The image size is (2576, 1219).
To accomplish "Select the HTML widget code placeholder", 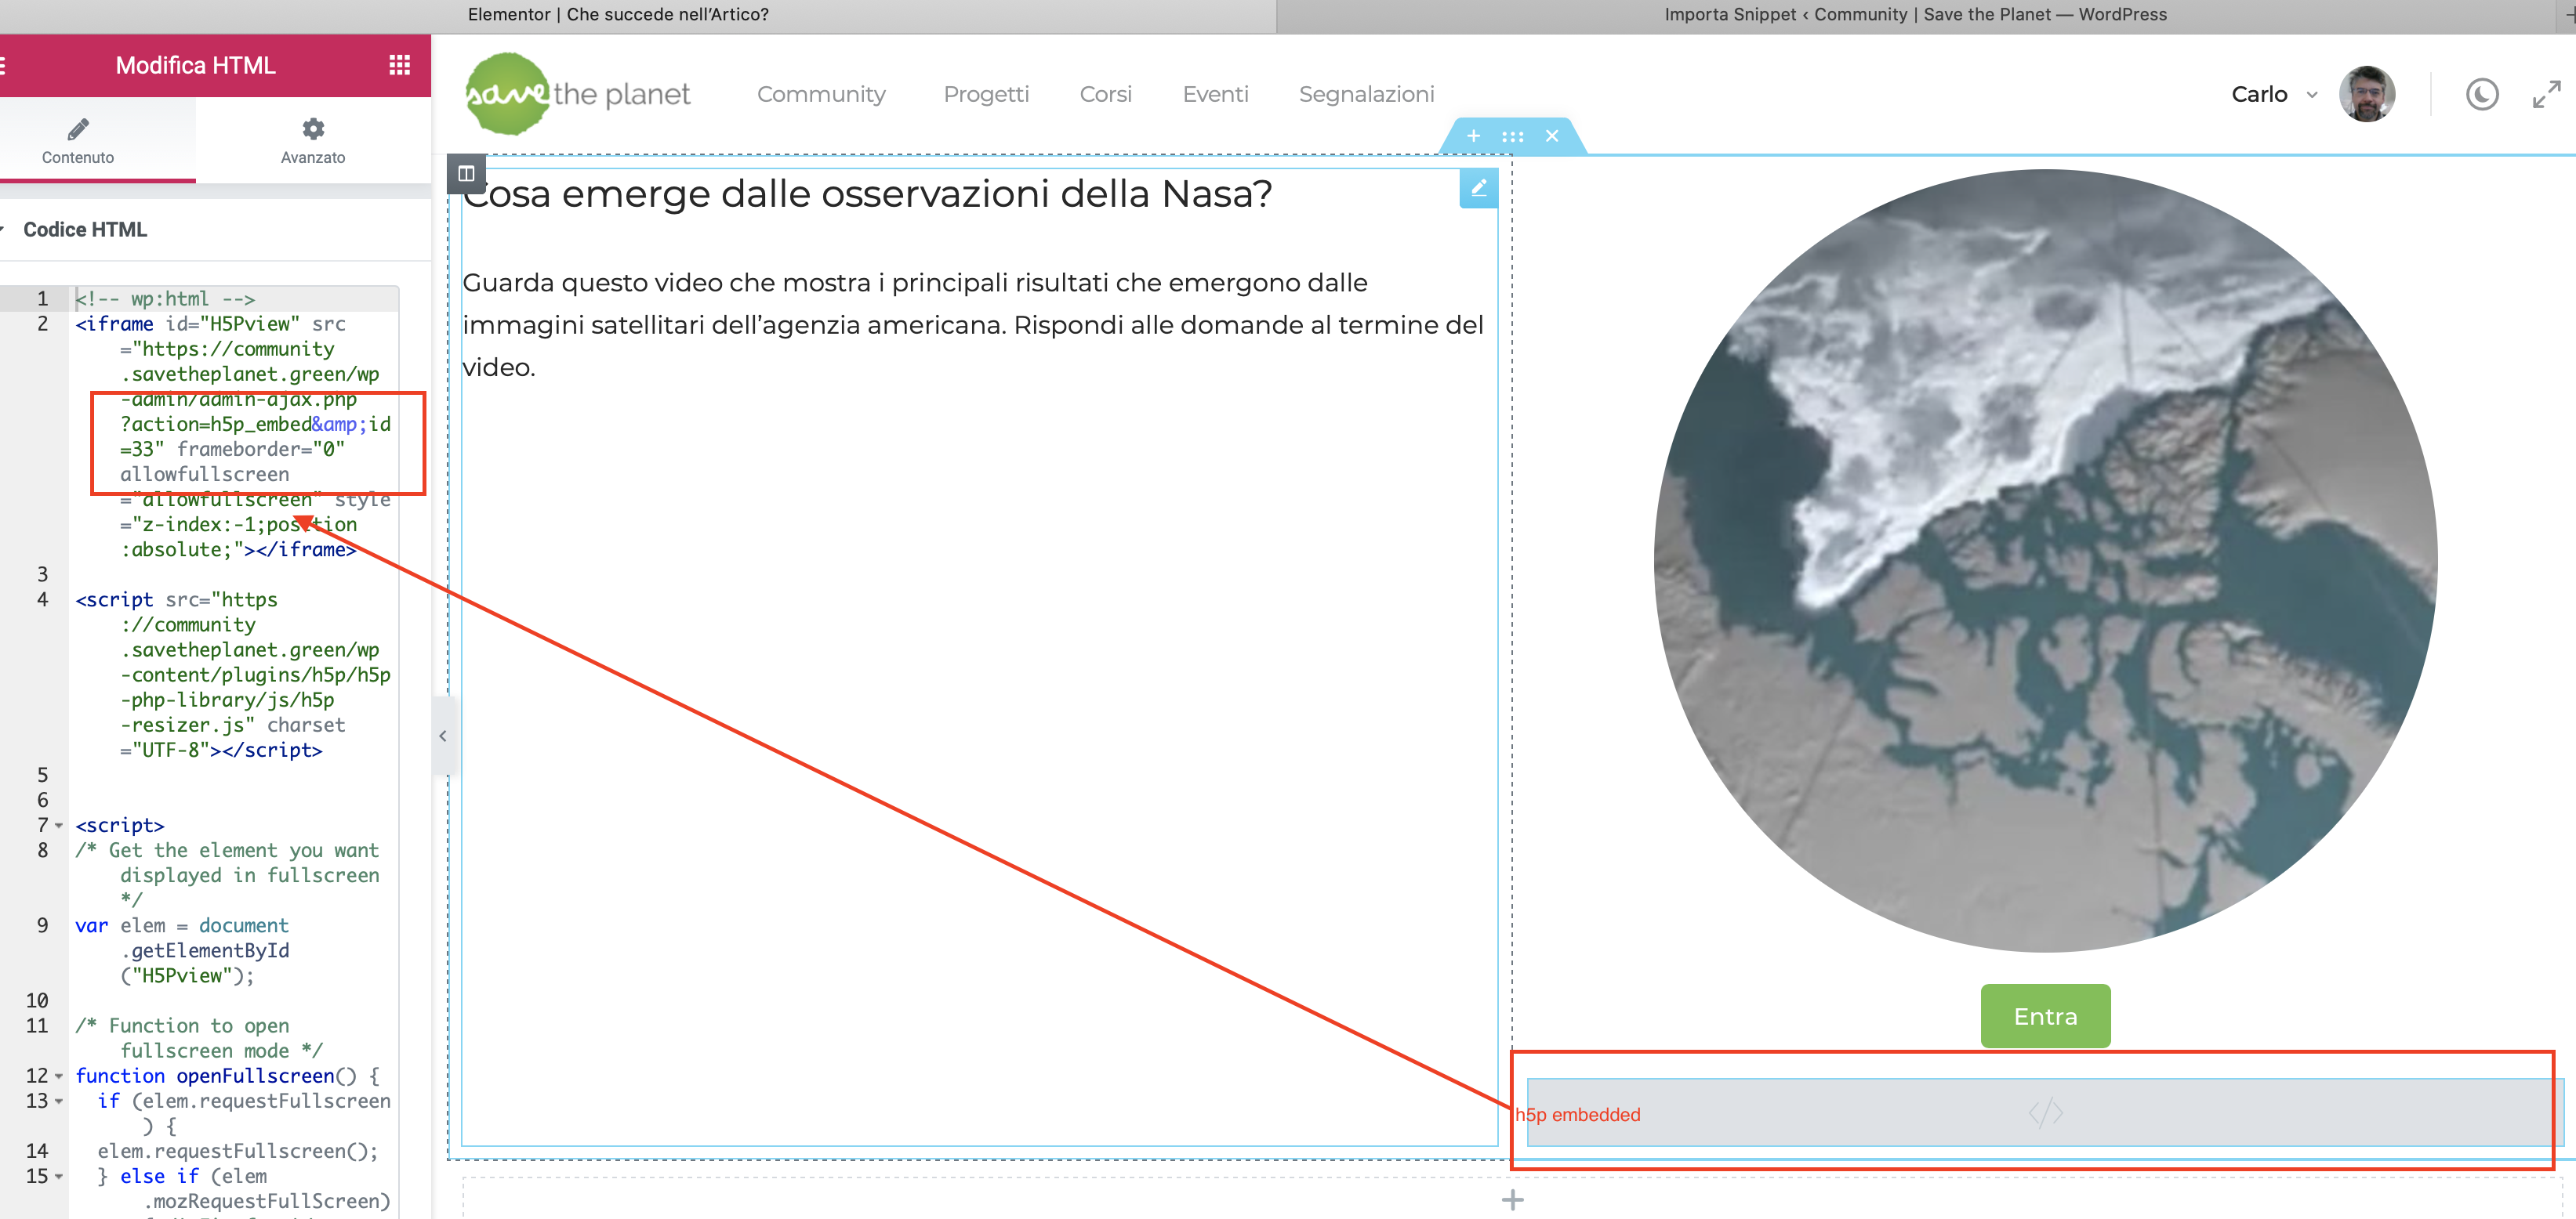I will pyautogui.click(x=2045, y=1112).
